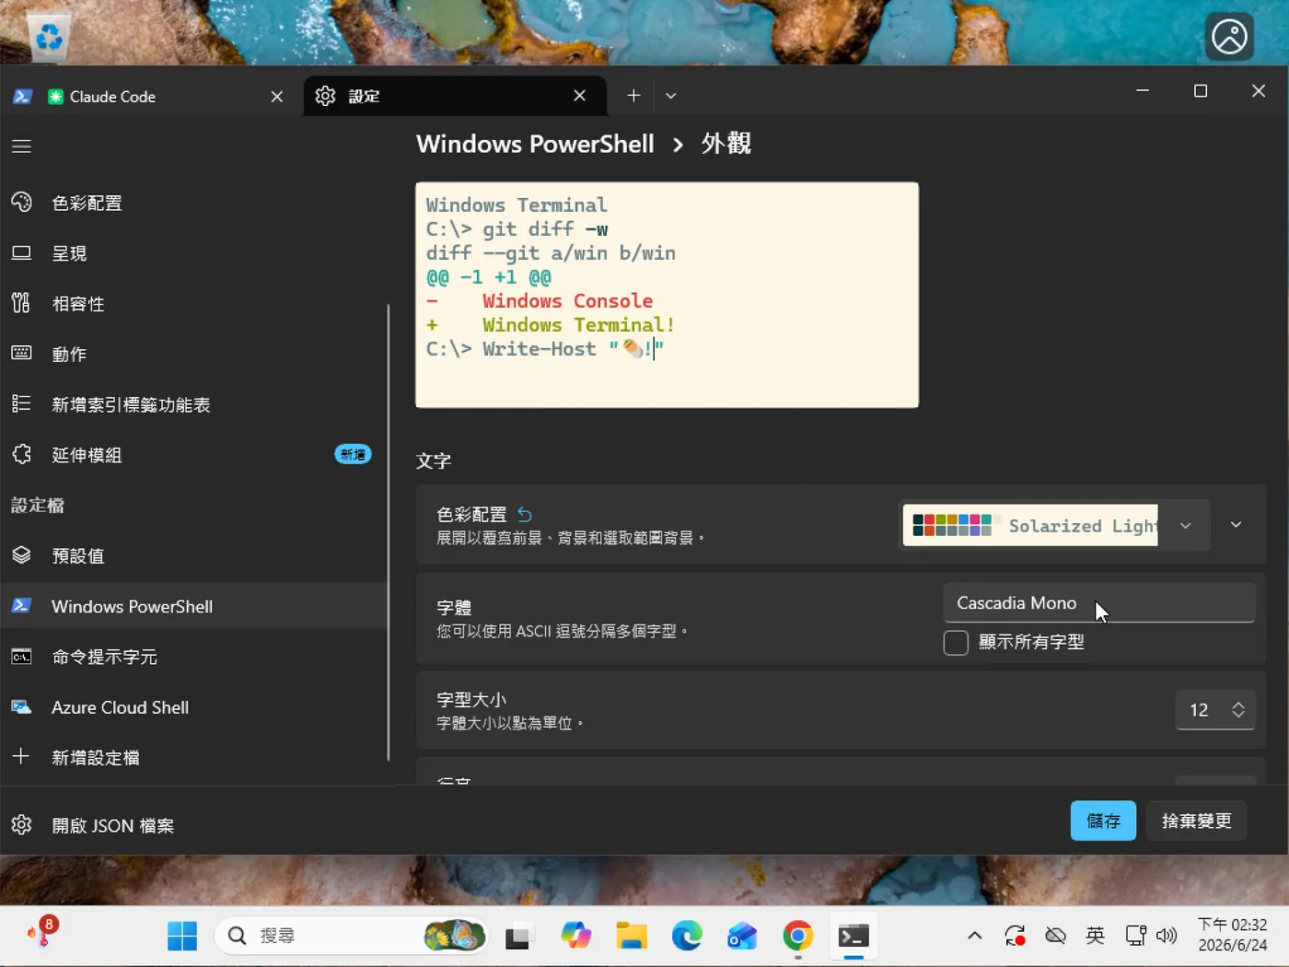The width and height of the screenshot is (1289, 967).
Task: Click the keyboard icon beside 動作
Action: (21, 354)
